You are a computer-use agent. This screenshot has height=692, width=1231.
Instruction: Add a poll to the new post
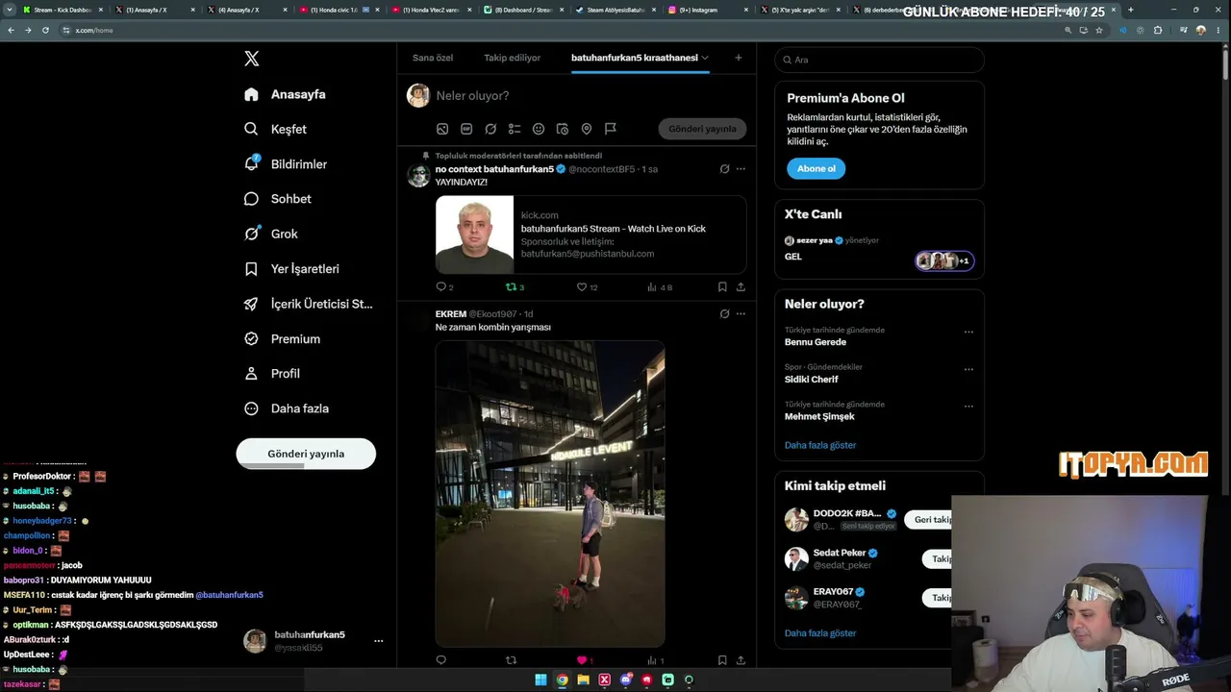pos(515,129)
